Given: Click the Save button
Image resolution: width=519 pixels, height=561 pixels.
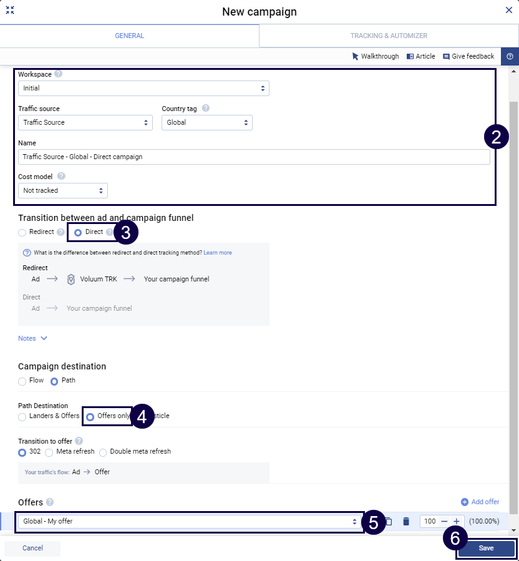Looking at the screenshot, I should (486, 548).
